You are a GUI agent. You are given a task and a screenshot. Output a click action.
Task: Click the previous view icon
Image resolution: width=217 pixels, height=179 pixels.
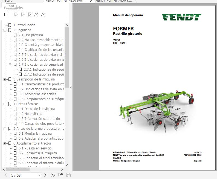(x=61, y=175)
